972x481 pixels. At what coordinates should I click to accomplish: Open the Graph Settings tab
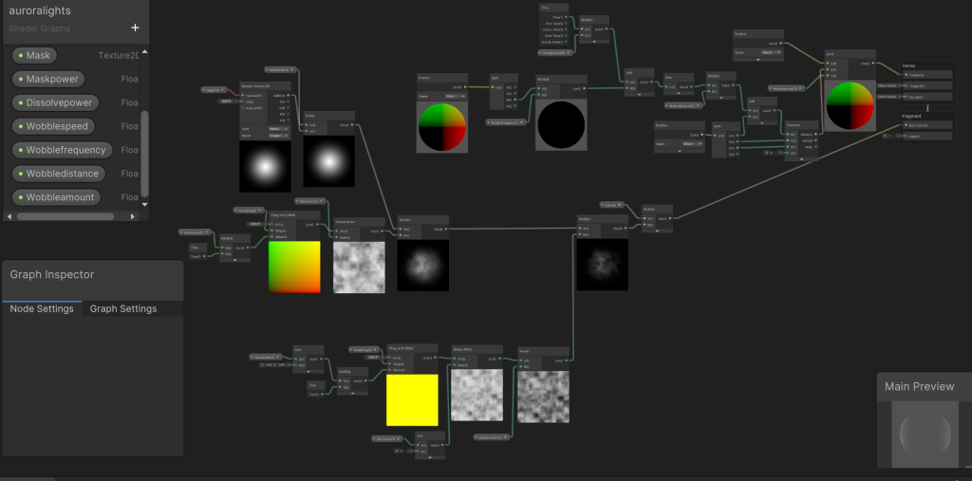point(123,308)
